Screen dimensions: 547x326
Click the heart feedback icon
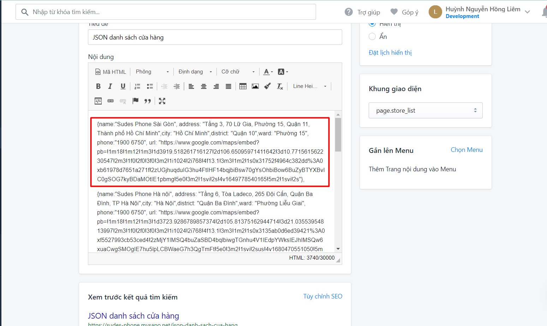click(x=394, y=12)
